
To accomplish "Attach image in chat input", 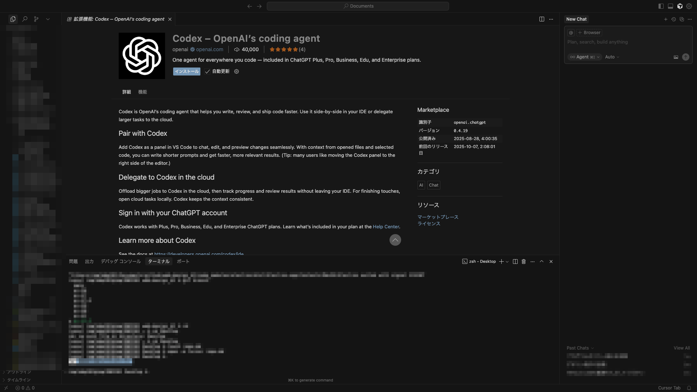I will pyautogui.click(x=676, y=57).
